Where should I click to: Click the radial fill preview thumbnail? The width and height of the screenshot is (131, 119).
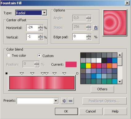[115, 23]
